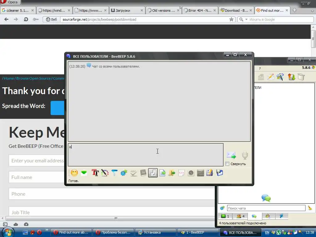Click the white bucket icon in BeeBEEP main window
The width and height of the screenshot is (316, 237).
click(301, 77)
